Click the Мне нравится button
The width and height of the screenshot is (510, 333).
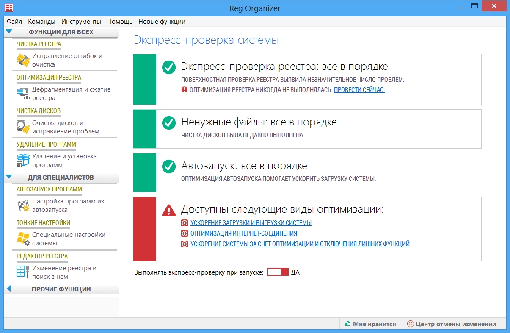click(x=370, y=324)
